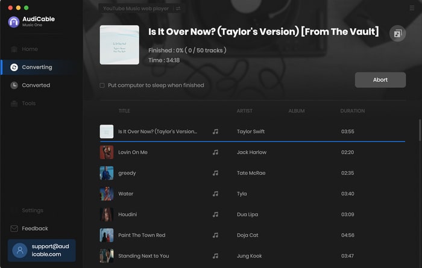This screenshot has height=268, width=422.
Task: Click the duration 03:55
Action: (348, 131)
